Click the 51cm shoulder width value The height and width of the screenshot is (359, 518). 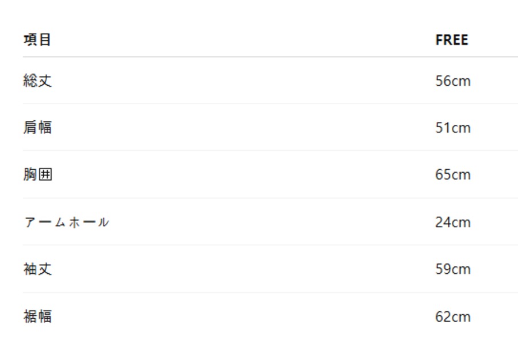pos(453,128)
